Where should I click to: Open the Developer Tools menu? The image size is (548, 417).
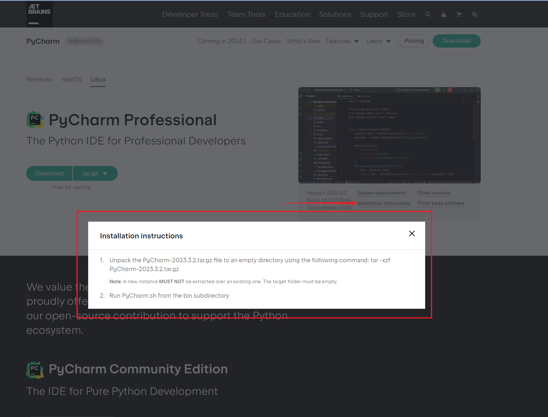pos(190,14)
